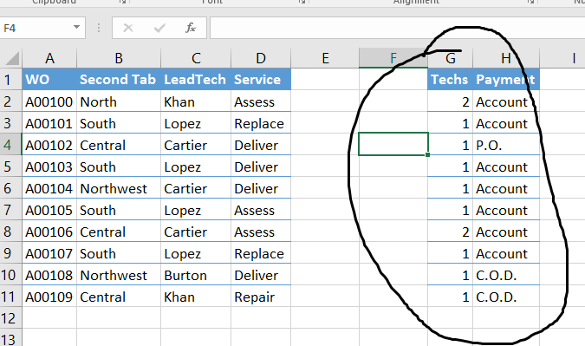Click the Techs value 2 in row 8
This screenshot has width=585, height=346.
pos(450,232)
